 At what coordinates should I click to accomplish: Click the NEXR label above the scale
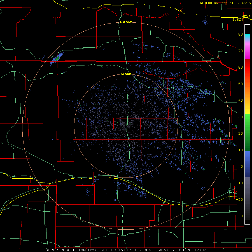click(246, 17)
